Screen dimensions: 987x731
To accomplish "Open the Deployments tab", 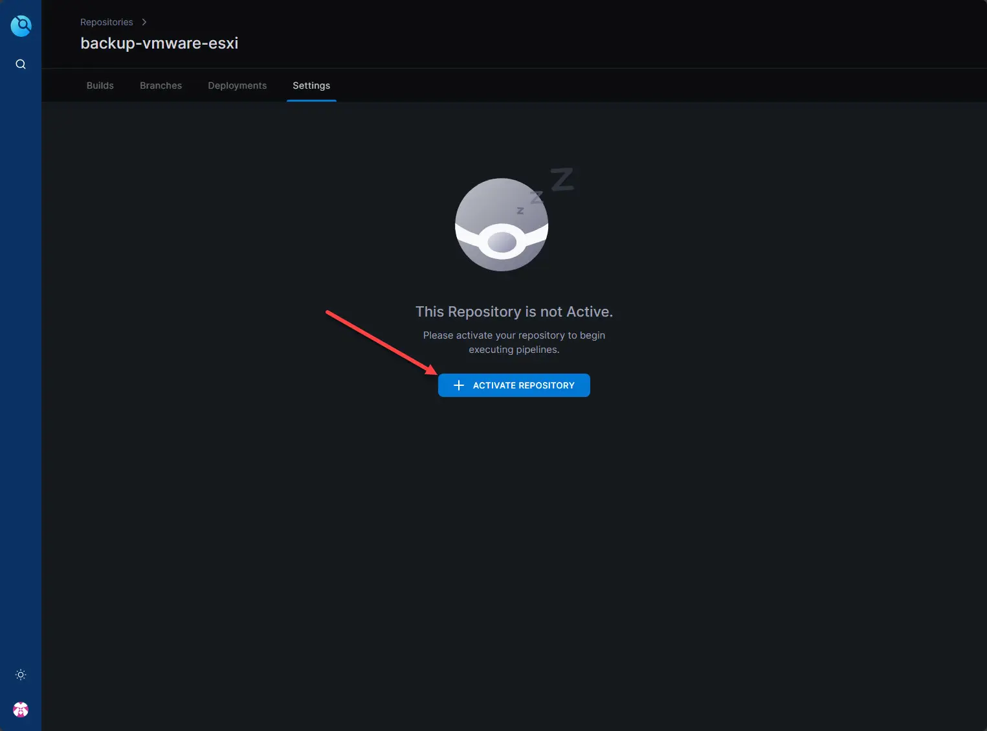I will pyautogui.click(x=238, y=85).
